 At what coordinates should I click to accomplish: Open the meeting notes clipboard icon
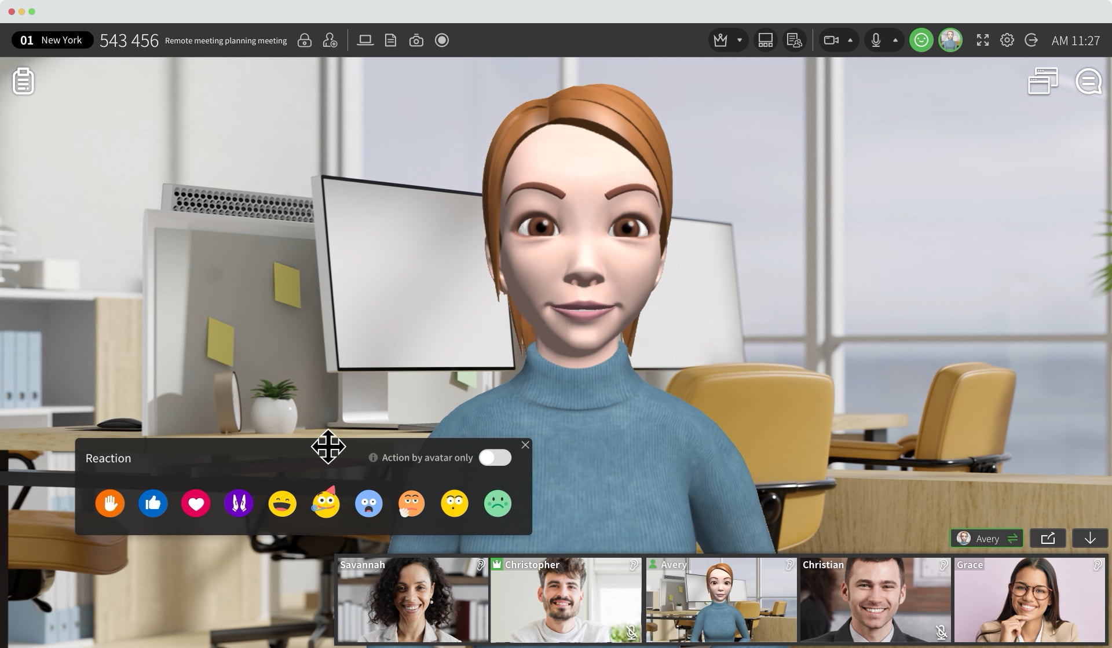23,81
